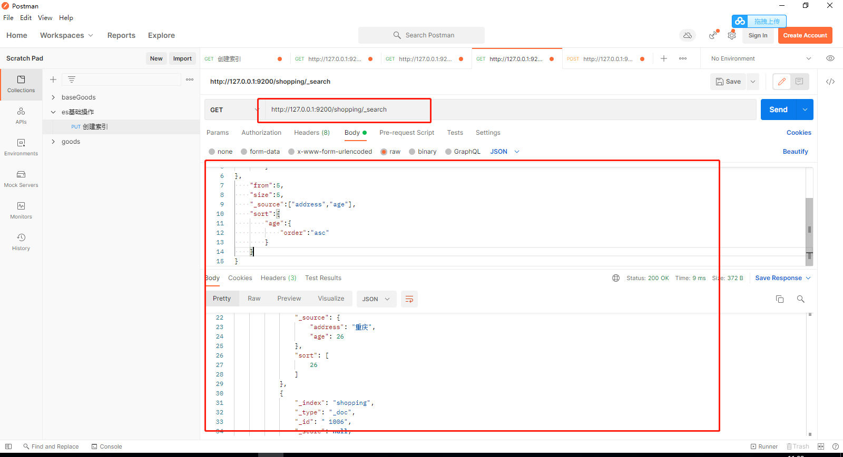The height and width of the screenshot is (457, 843).
Task: Click the cloud sync offline icon
Action: tap(688, 35)
